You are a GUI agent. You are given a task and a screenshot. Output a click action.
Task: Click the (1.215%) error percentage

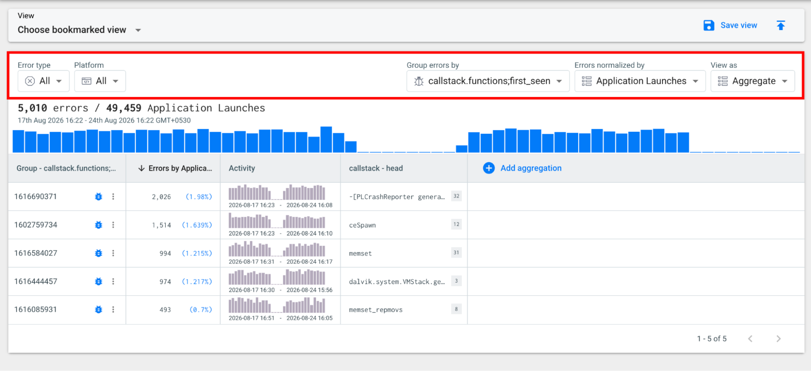[197, 254]
